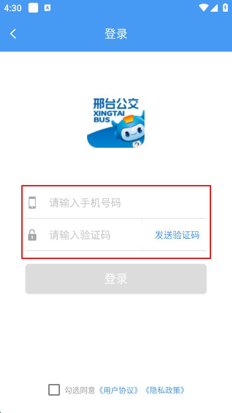Click the phone icon beside number field
The image size is (232, 413).
[32, 203]
